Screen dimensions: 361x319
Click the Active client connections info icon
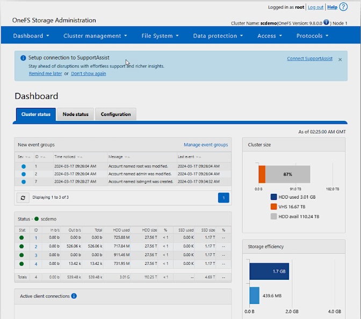click(x=74, y=296)
